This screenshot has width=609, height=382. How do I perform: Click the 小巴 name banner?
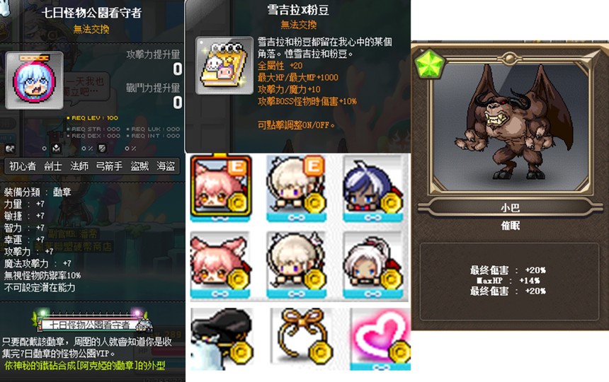[510, 207]
